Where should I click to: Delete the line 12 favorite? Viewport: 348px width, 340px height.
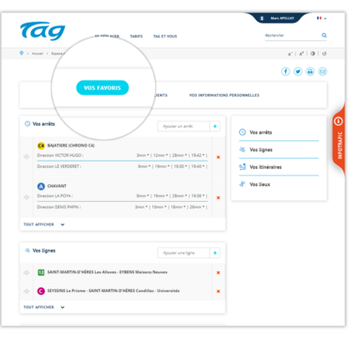218,272
